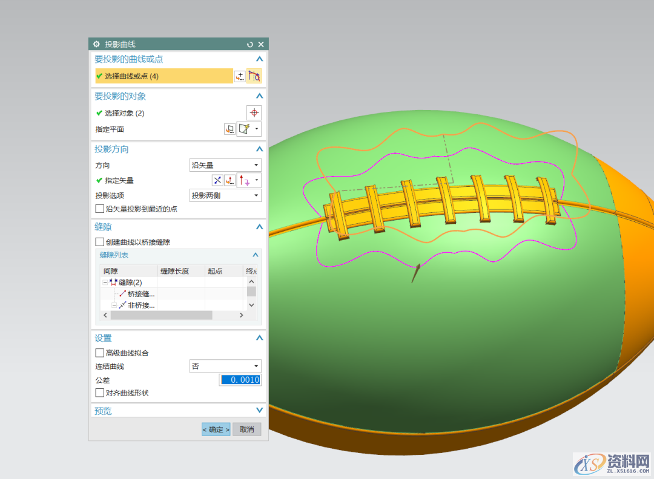Click the dialog settings gear icon
Screen dimensions: 654x479
click(96, 45)
